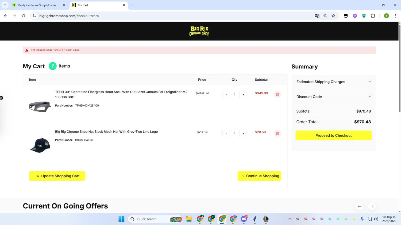Click part number TPHD-03-125409
401x225 pixels.
[x=87, y=106]
